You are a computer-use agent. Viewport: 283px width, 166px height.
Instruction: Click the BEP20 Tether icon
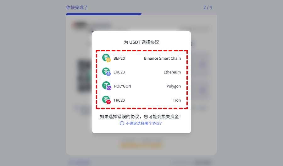[106, 58]
